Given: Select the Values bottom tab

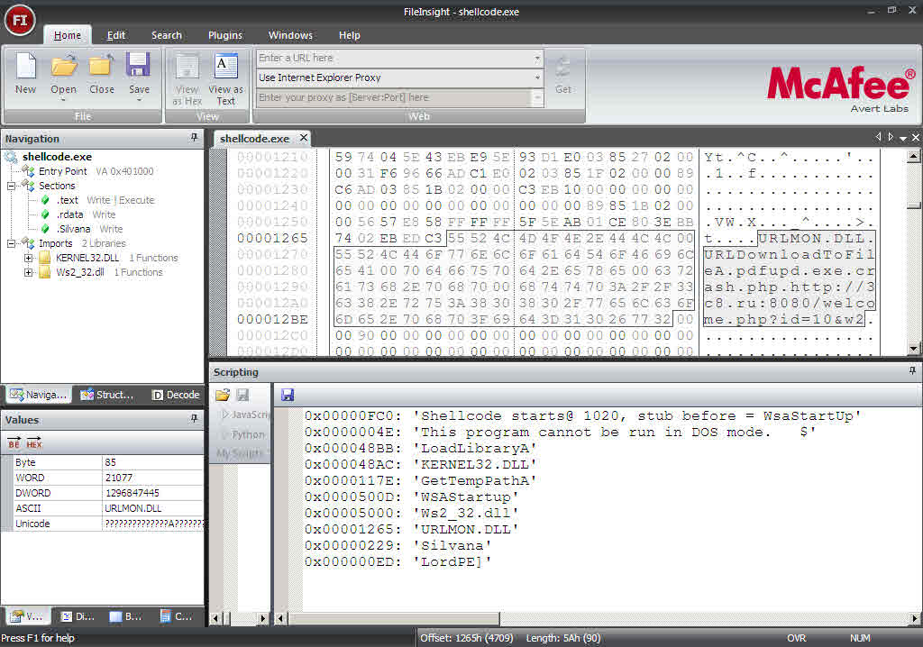Looking at the screenshot, I should click(28, 616).
